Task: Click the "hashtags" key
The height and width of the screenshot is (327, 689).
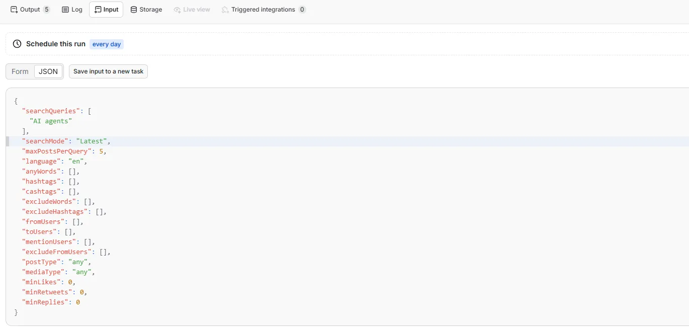Action: click(x=41, y=182)
